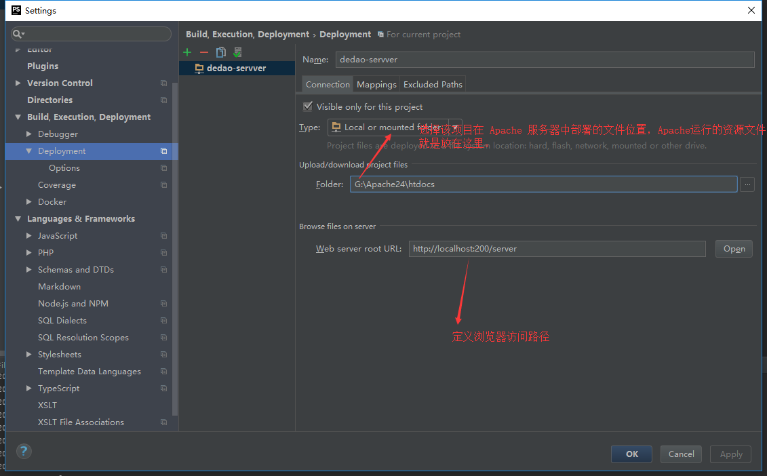Click the search magnifier icon in settings
Image resolution: width=767 pixels, height=476 pixels.
18,34
